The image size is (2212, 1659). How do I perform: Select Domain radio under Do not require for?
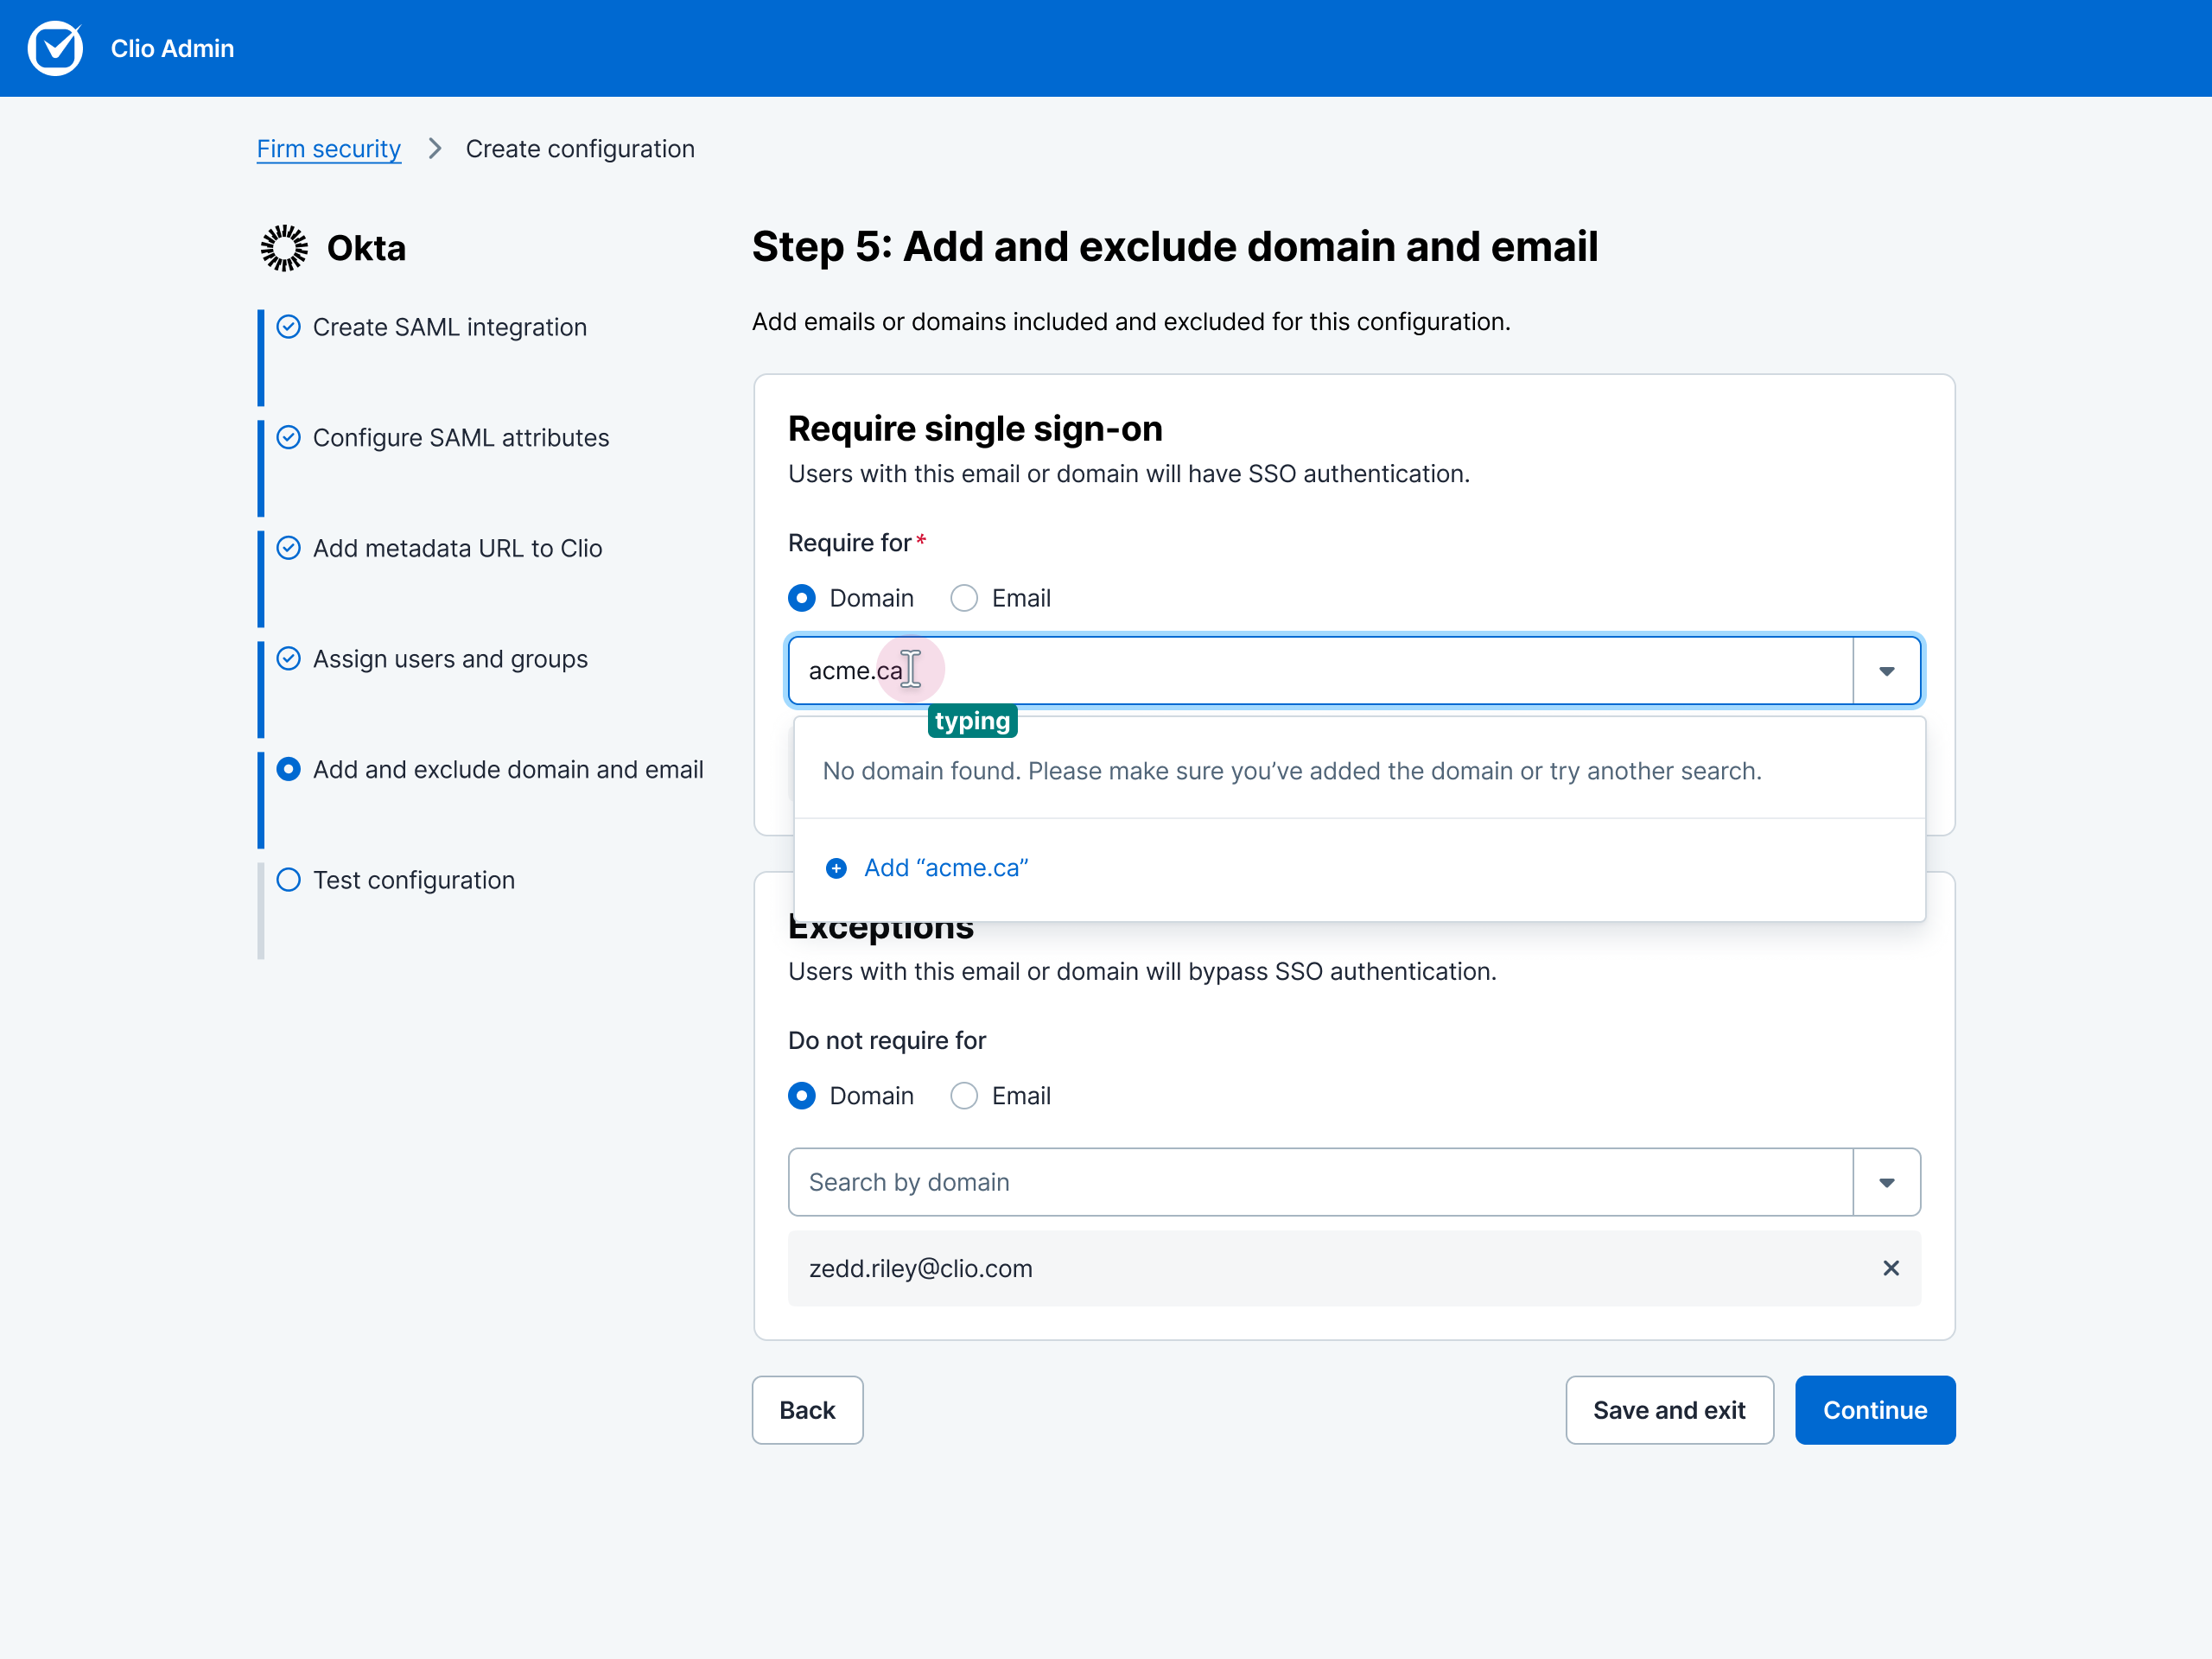coord(801,1096)
